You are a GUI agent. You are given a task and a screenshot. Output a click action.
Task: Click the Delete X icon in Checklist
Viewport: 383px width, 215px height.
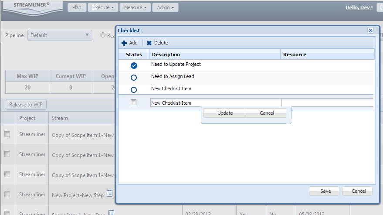pos(149,43)
